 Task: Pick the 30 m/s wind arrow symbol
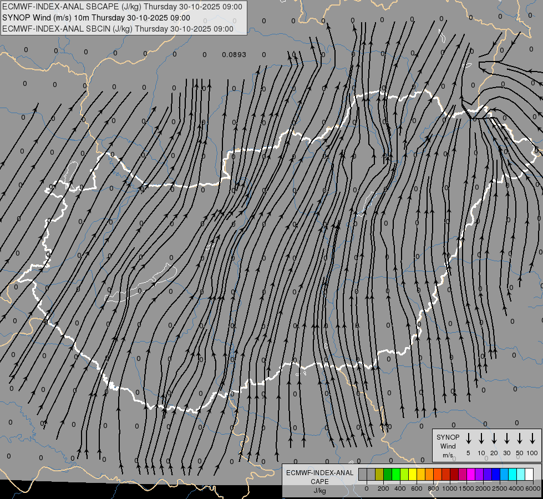pos(507,439)
